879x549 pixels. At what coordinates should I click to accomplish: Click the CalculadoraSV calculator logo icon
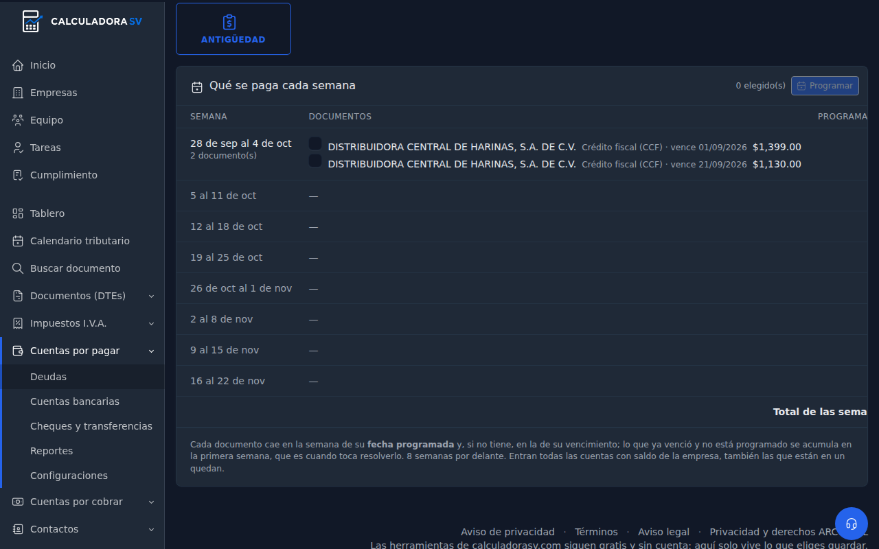[32, 21]
